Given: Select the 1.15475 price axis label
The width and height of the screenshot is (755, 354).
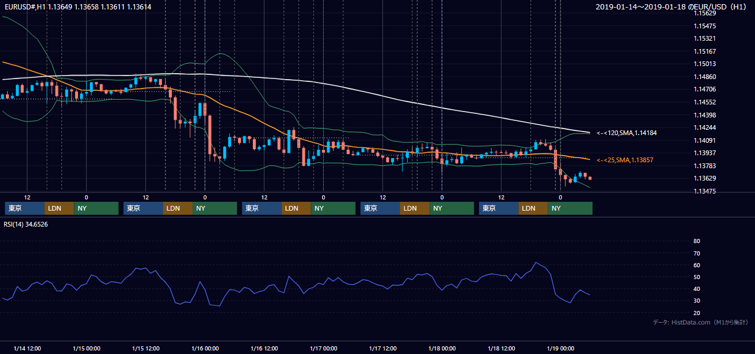Looking at the screenshot, I should tap(705, 26).
